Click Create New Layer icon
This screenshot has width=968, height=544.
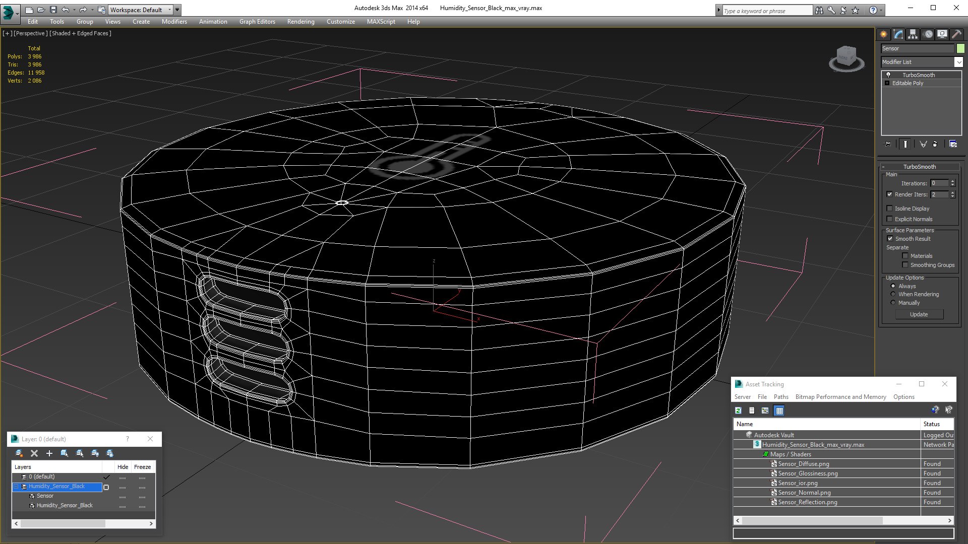click(x=19, y=453)
